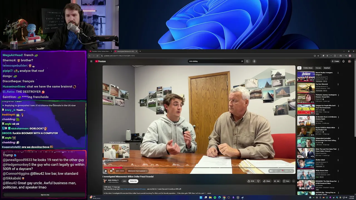356x200 pixels.
Task: Reload the page in the browser
Action: coord(97,56)
